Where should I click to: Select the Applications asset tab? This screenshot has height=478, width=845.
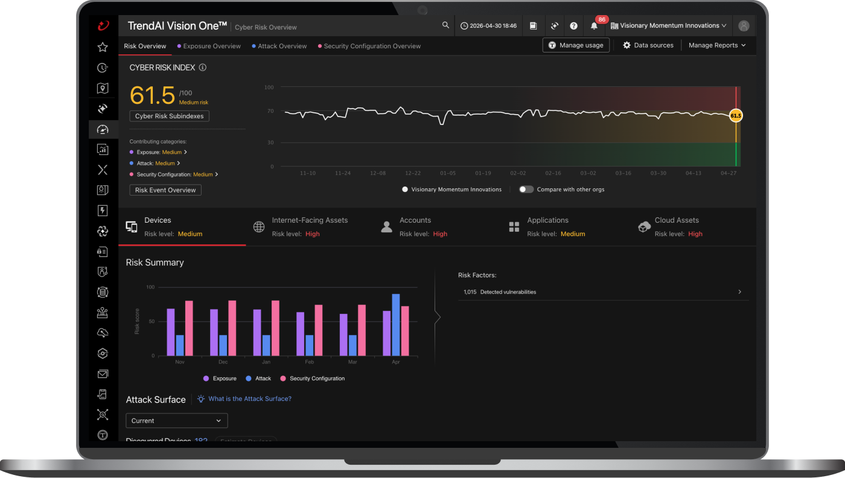[x=565, y=227]
